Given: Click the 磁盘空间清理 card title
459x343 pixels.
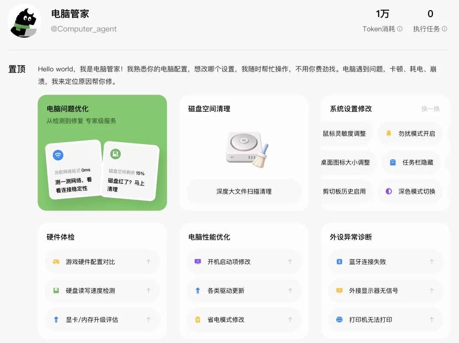Looking at the screenshot, I should (x=209, y=109).
